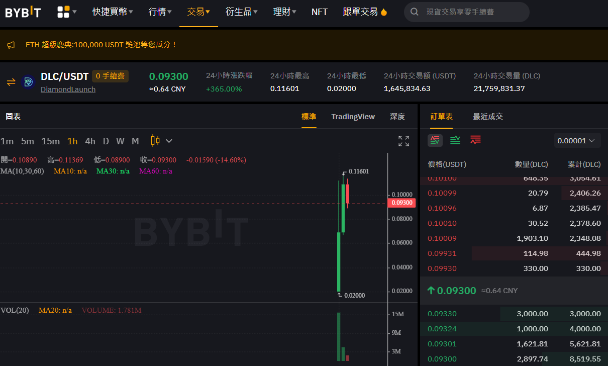This screenshot has height=366, width=608.
Task: Click the ETH 超級慶典 announcement banner text
Action: pos(101,45)
